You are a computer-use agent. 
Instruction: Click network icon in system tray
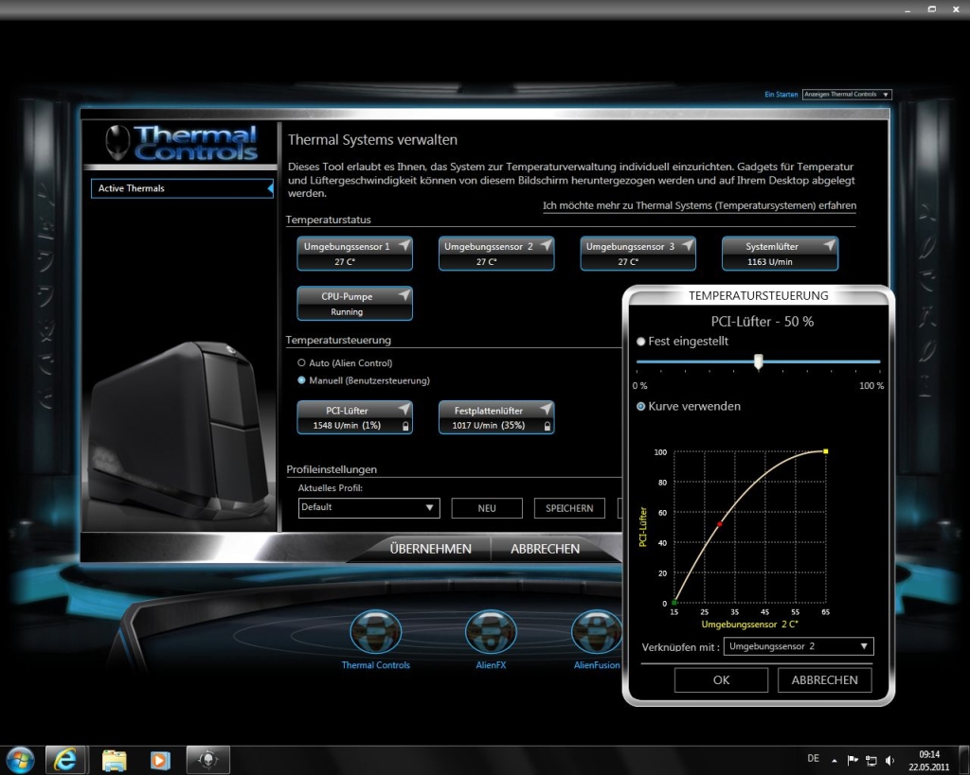(871, 760)
